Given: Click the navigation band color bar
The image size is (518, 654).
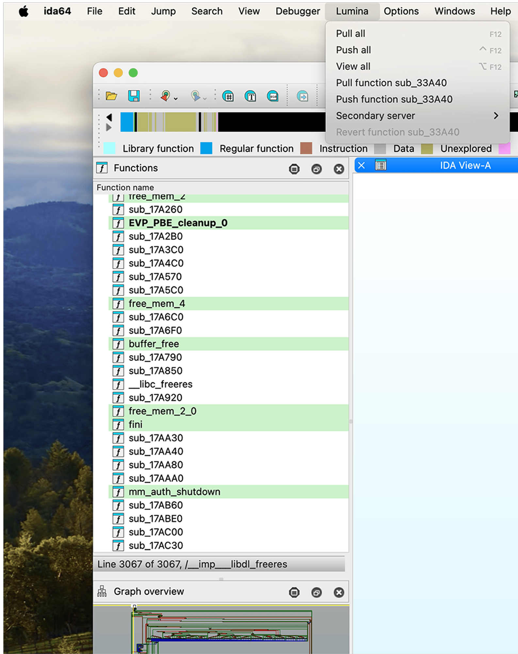Looking at the screenshot, I should [223, 122].
